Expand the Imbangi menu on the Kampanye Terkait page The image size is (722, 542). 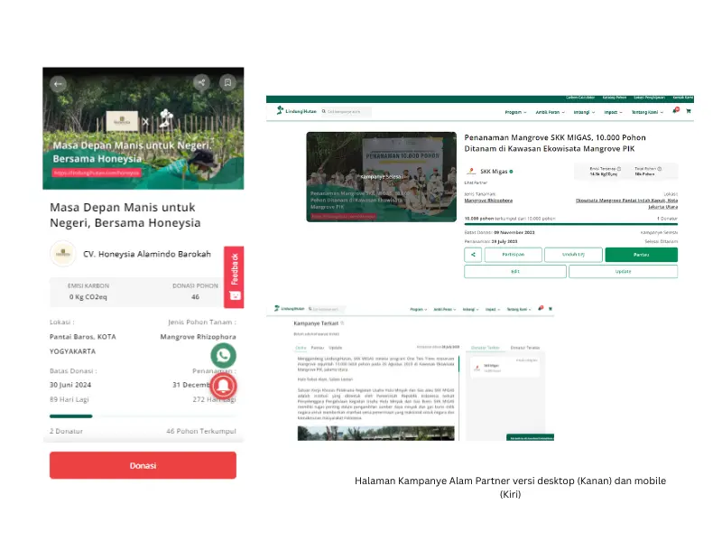tap(470, 309)
